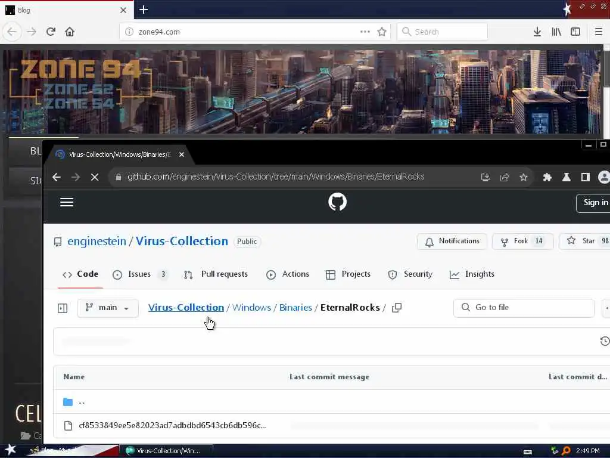
Task: Toggle Chrome side panel icon
Action: coord(586,177)
